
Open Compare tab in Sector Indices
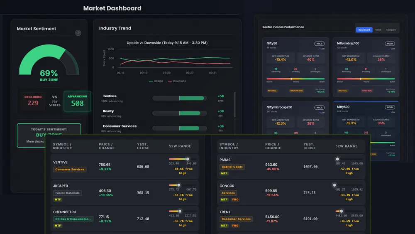[391, 30]
